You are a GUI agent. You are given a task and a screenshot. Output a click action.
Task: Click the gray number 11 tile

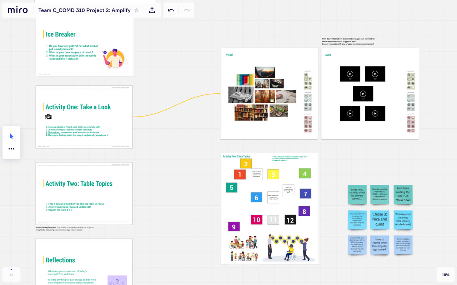coord(273,219)
